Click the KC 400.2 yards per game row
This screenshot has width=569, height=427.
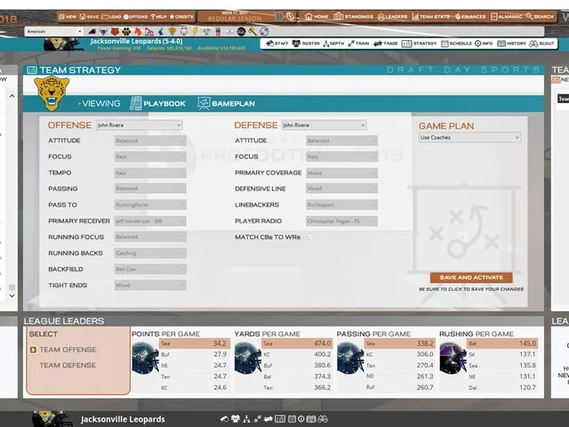[x=297, y=354]
